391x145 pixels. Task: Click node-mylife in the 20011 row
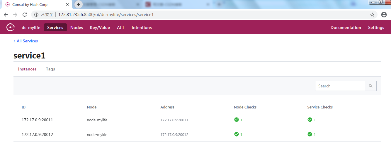tap(97, 120)
